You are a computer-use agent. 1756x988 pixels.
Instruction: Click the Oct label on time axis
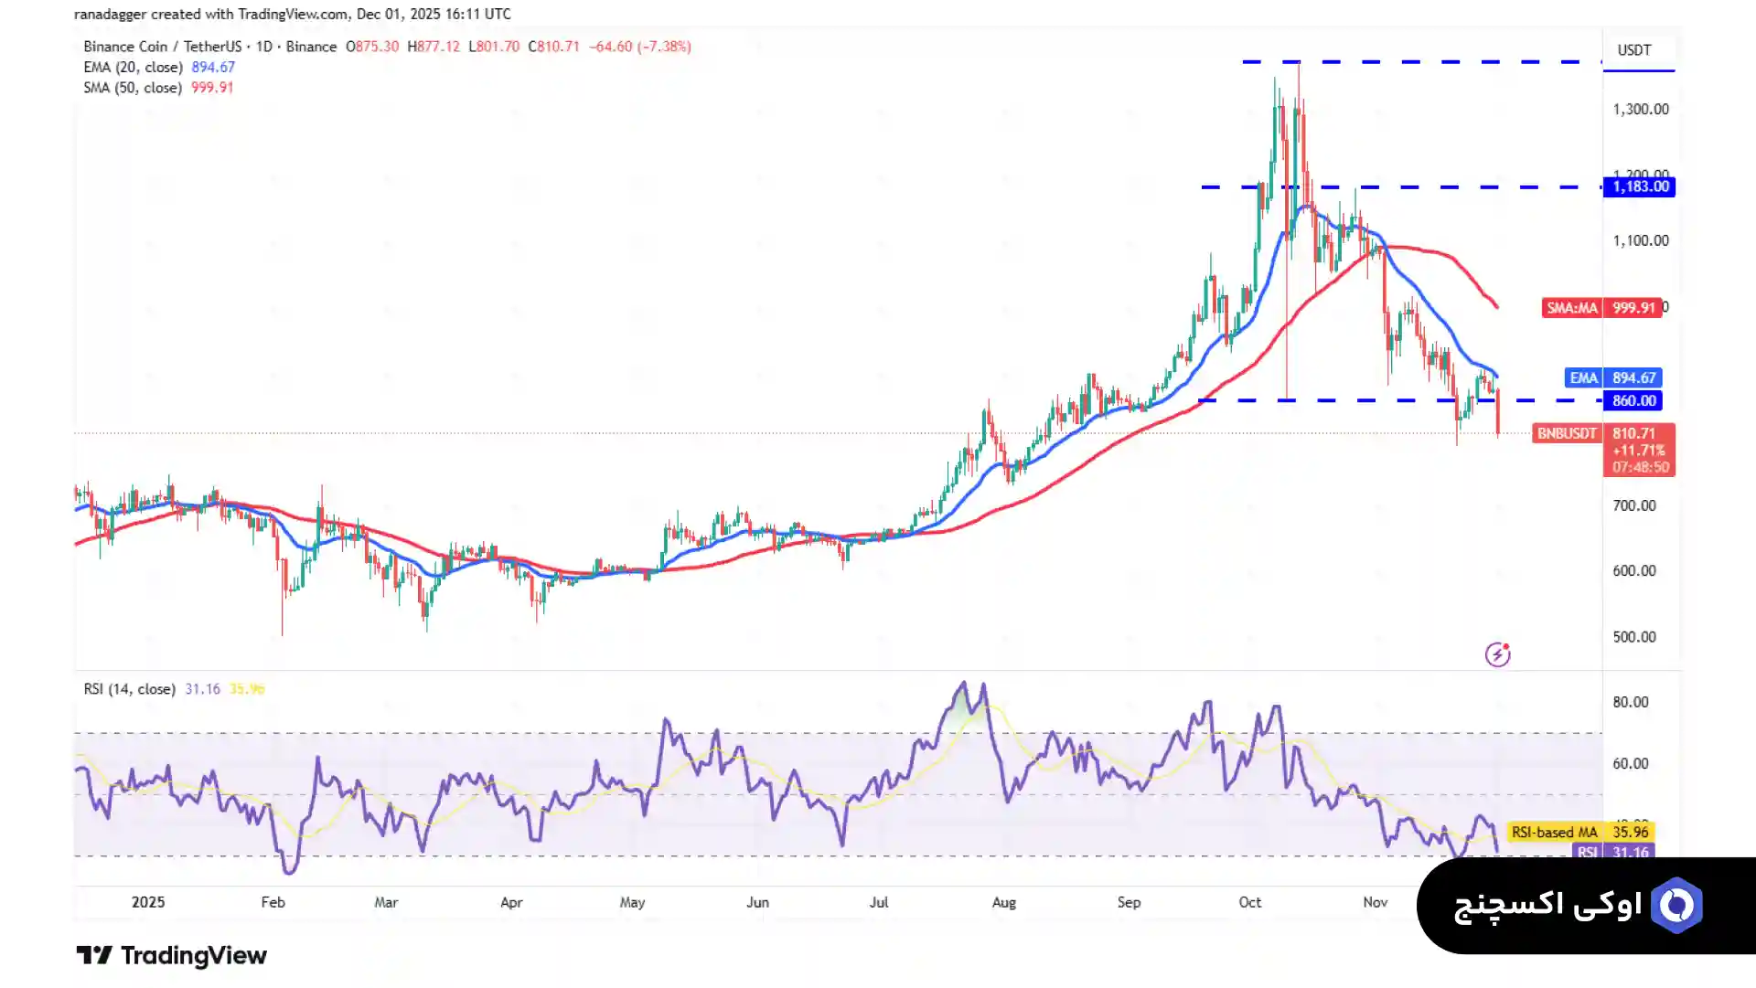pos(1249,903)
